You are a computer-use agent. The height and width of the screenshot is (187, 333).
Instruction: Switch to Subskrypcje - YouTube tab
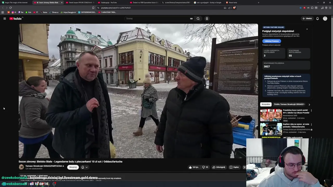click(x=112, y=3)
